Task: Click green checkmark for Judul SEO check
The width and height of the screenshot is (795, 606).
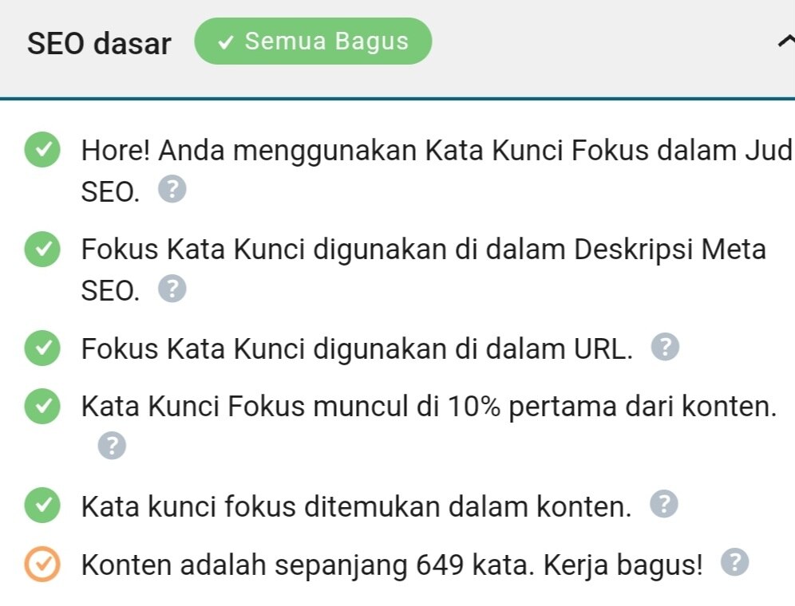Action: [42, 151]
